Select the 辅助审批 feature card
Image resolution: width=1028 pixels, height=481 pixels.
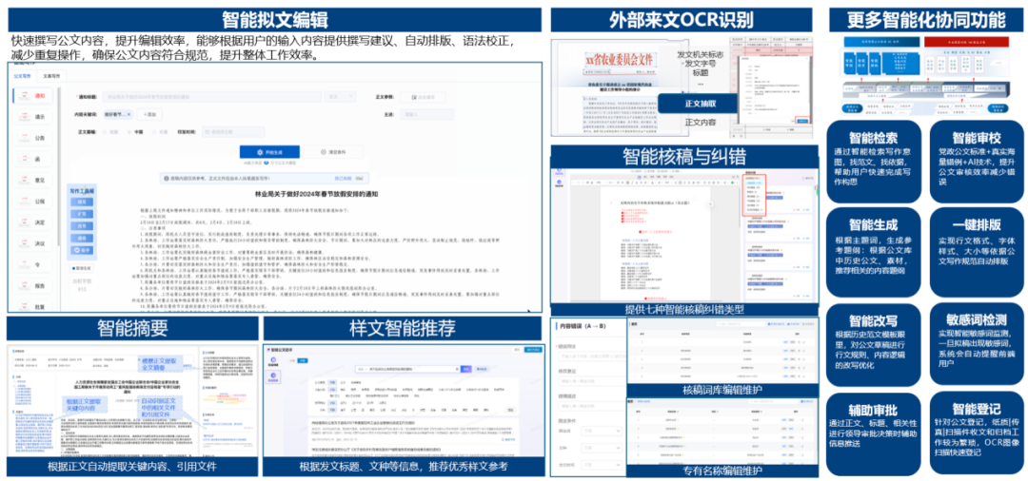pyautogui.click(x=874, y=432)
